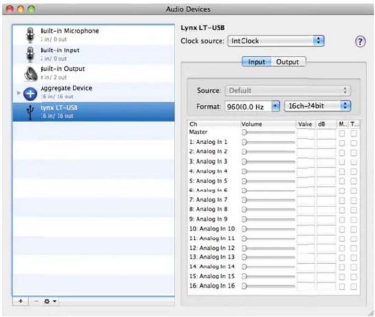Select Built-in Output in device list
The image size is (375, 317).
[x=94, y=74]
